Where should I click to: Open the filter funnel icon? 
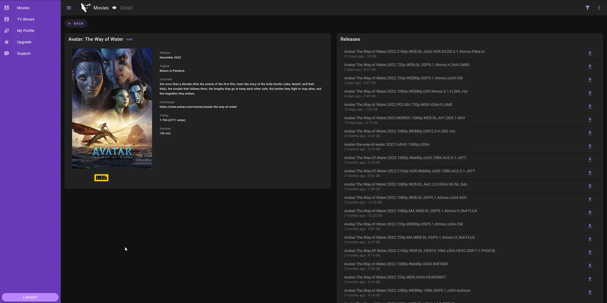click(x=587, y=8)
